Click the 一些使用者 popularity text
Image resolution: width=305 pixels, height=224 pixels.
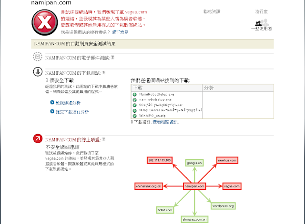(262, 29)
